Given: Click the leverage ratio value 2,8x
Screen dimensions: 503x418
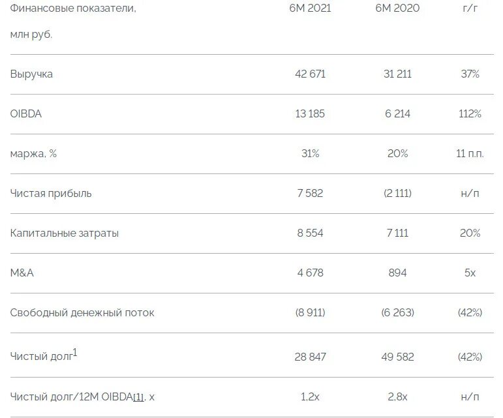Looking at the screenshot, I should pos(397,396).
